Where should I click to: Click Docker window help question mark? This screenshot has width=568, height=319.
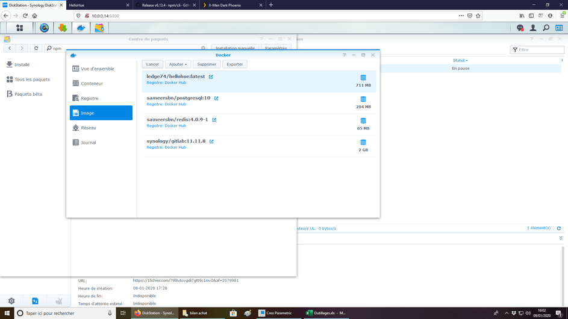tap(344, 55)
